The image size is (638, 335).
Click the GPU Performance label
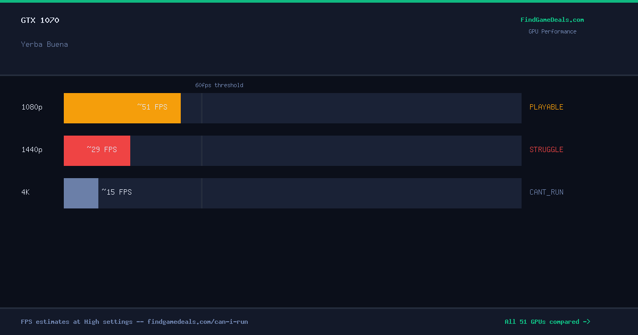552,31
